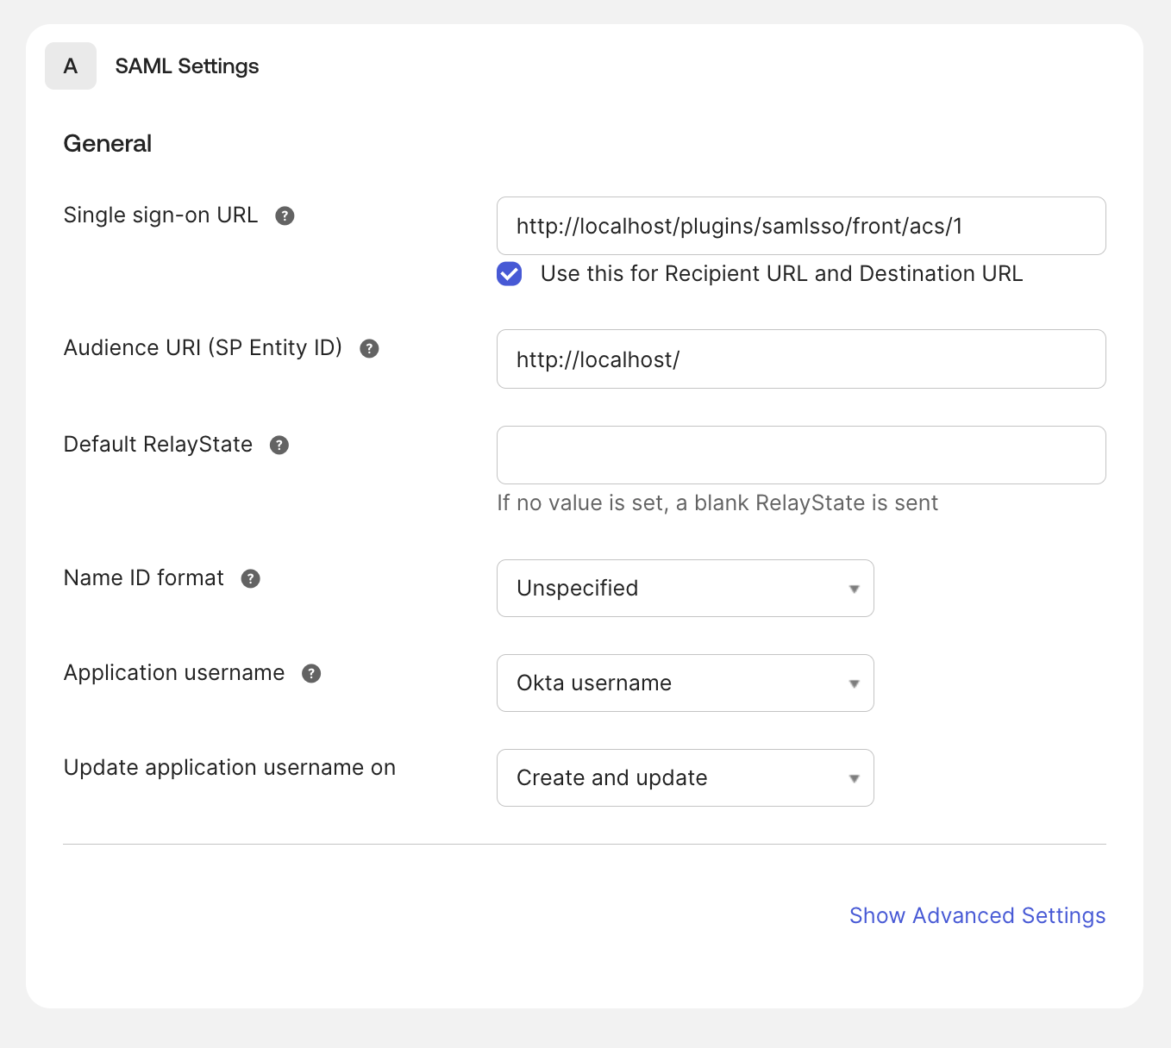Click the blank RelayState hint text
1171x1048 pixels.
pyautogui.click(x=717, y=503)
